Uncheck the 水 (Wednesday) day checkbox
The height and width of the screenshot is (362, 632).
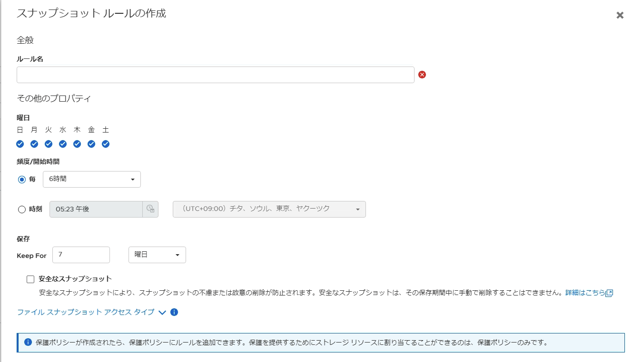63,143
